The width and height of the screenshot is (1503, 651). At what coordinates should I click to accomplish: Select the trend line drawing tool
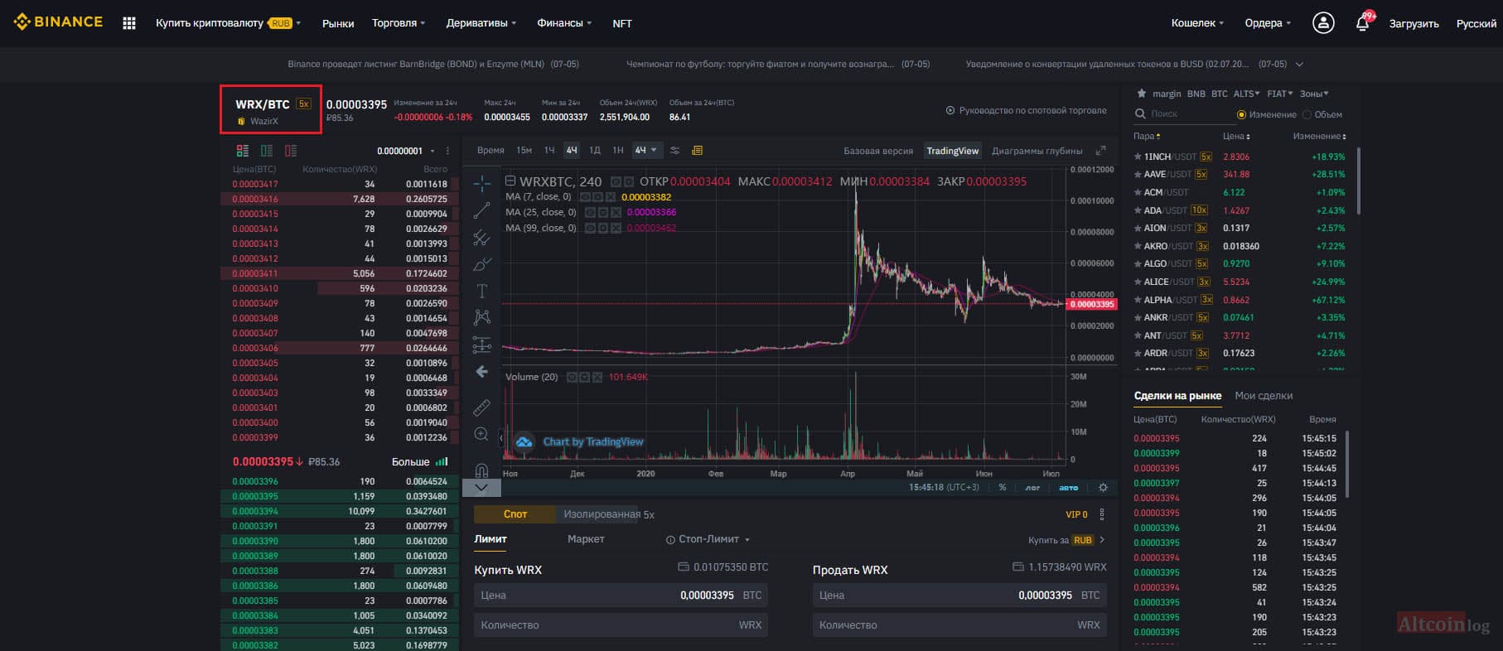pos(482,210)
